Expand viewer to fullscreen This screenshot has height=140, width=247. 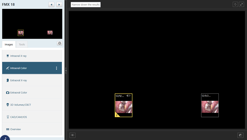[241, 4]
